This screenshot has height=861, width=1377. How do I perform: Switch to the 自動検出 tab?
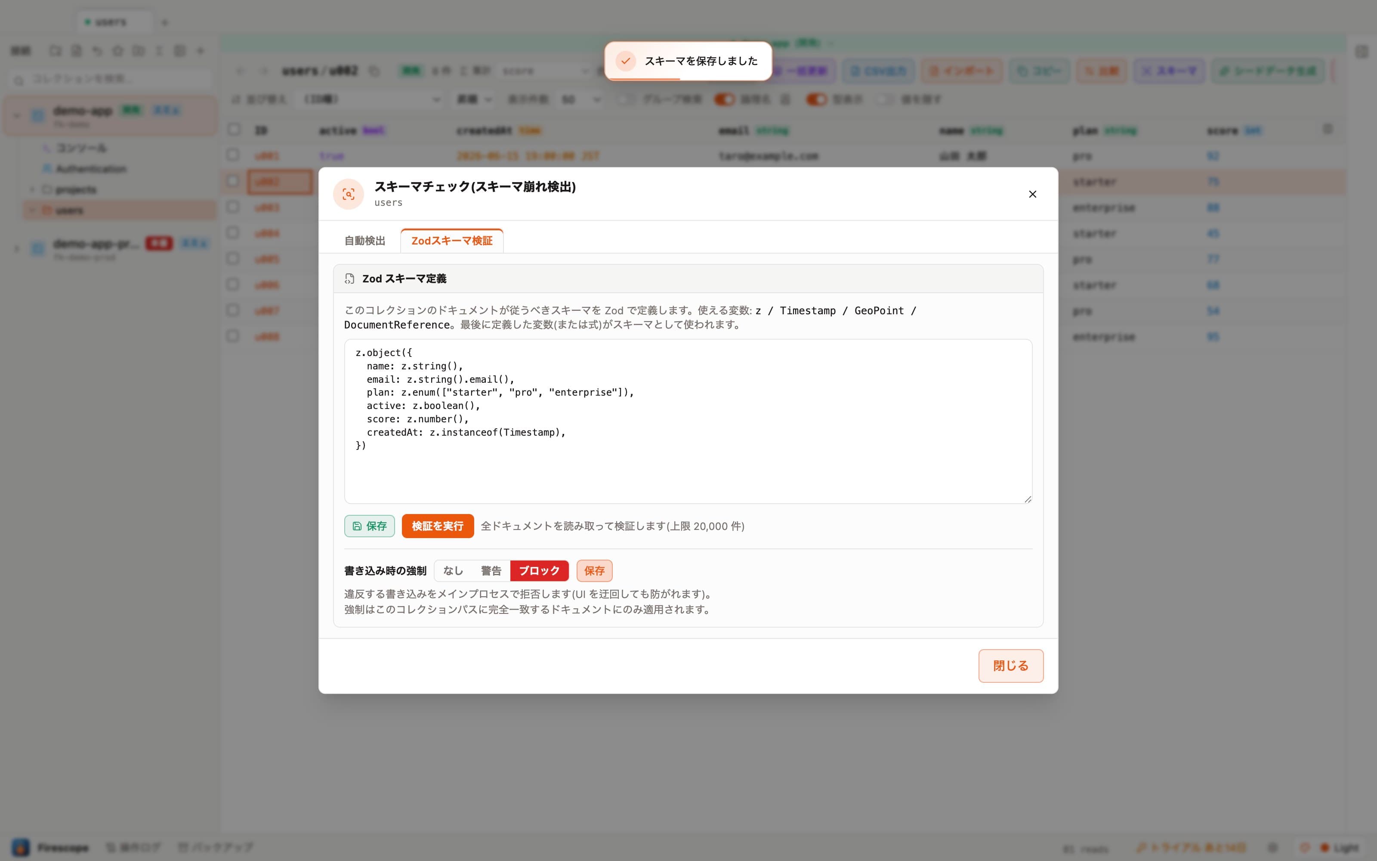click(x=365, y=241)
